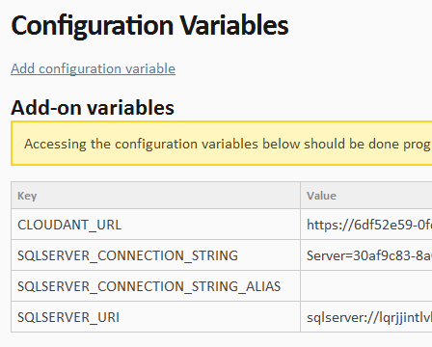Click the CLOUDANT_URL value starting with https://6df52e59
The image size is (432, 347).
click(369, 225)
